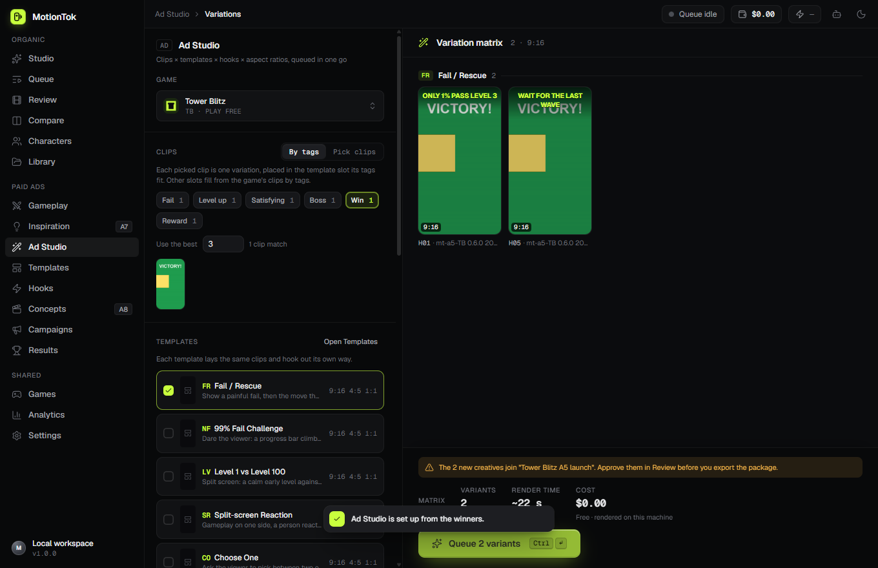Open the assistant robot icon in header
Screen dimensions: 878x568
point(837,14)
